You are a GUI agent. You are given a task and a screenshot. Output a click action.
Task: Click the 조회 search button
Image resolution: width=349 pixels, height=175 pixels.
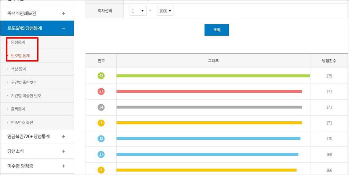pyautogui.click(x=216, y=30)
